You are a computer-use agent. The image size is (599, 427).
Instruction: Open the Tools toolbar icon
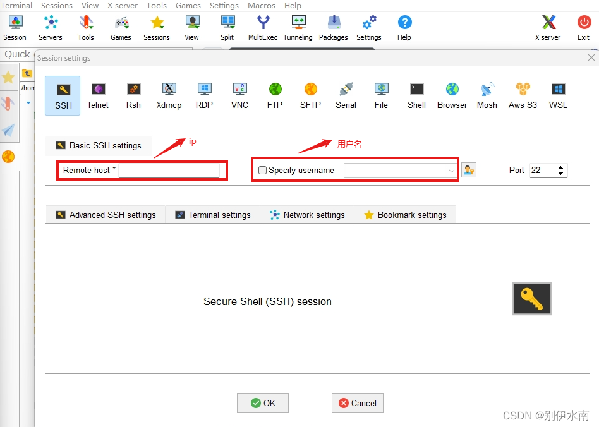85,28
